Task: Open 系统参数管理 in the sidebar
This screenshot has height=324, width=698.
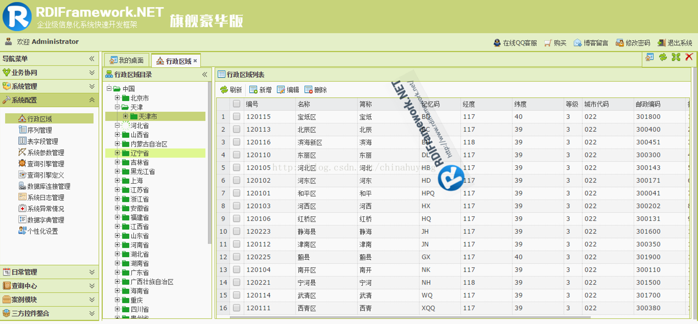Action: tap(41, 153)
